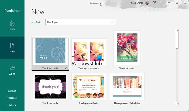Open the Anand Khanse account profile picture
The width and height of the screenshot is (189, 111).
click(147, 2)
